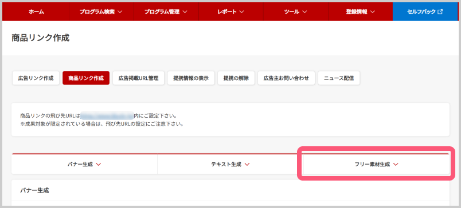Click the バナー生成 section heading
The image size is (461, 208).
coord(34,190)
